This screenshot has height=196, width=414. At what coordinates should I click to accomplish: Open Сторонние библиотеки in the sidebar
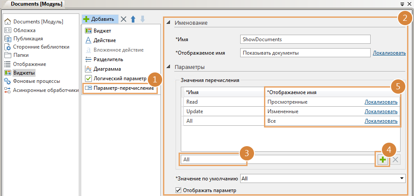[x=41, y=47]
